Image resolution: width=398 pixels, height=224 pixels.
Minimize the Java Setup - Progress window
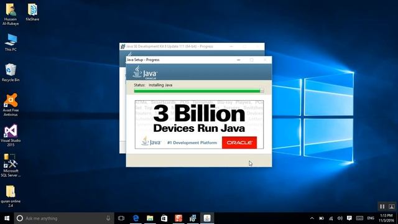point(238,60)
